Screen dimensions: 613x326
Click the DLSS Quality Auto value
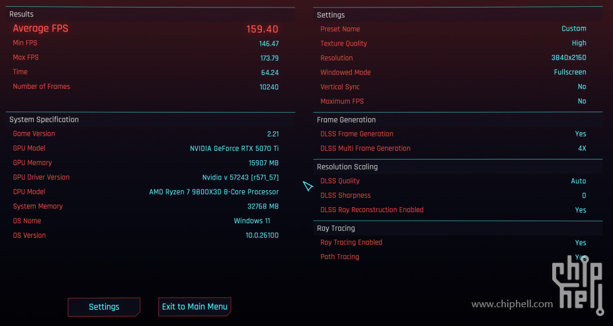(x=579, y=181)
